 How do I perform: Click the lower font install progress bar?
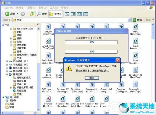click(91, 51)
